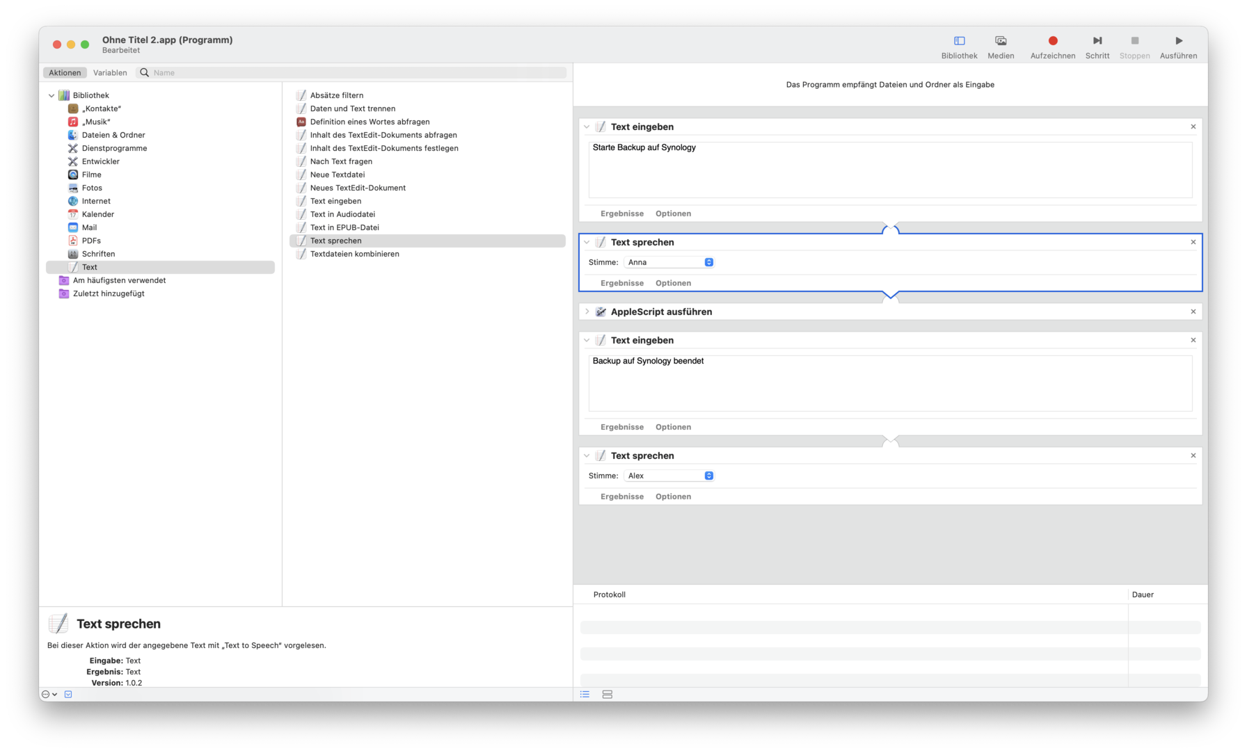
Task: Expand the AppleScript ausführen action
Action: pos(587,311)
